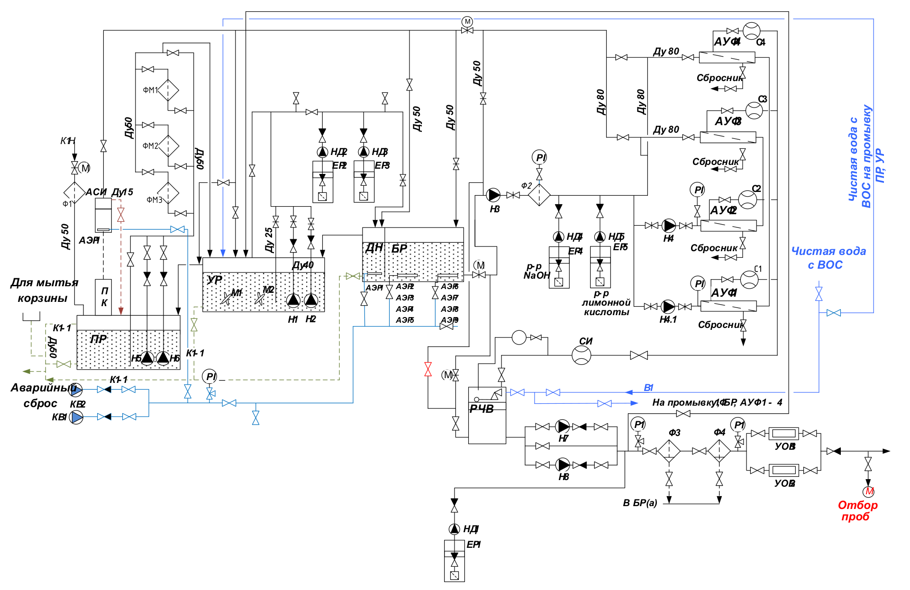Screen dimensions: 910x590
Task: Select the EP1 dosing tank at bottom
Action: pyautogui.click(x=454, y=561)
